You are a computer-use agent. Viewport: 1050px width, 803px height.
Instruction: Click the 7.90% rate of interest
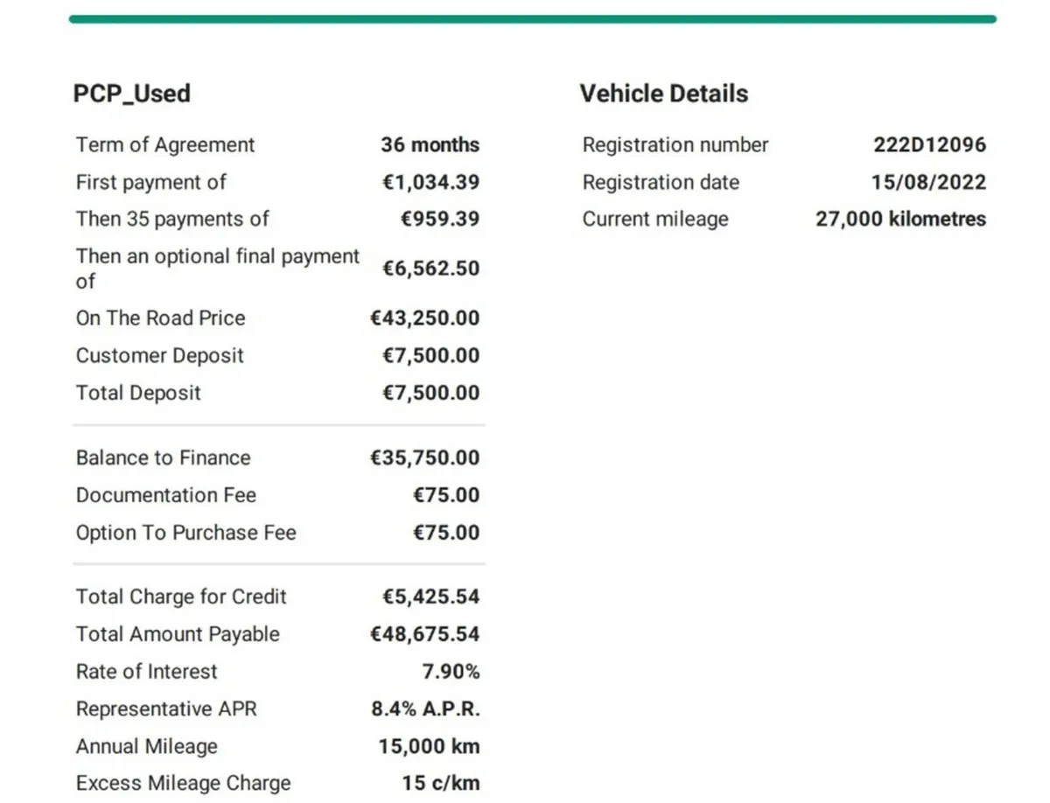(451, 673)
